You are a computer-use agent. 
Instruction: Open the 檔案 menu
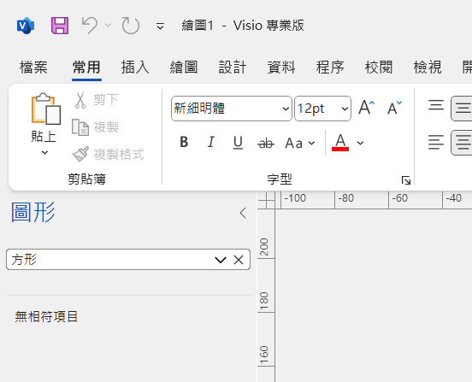click(x=33, y=67)
